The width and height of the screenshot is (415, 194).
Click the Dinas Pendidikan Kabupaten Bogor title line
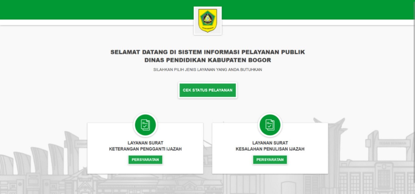(x=207, y=60)
